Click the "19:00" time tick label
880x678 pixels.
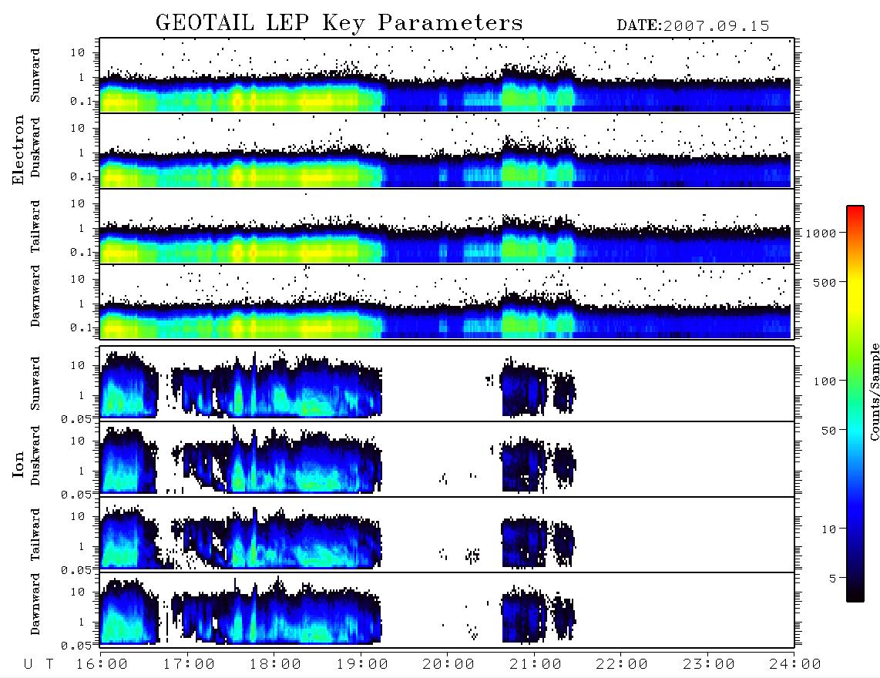[x=362, y=665]
